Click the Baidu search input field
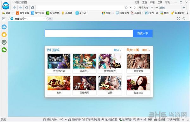This screenshot has height=122, width=190. (89, 34)
